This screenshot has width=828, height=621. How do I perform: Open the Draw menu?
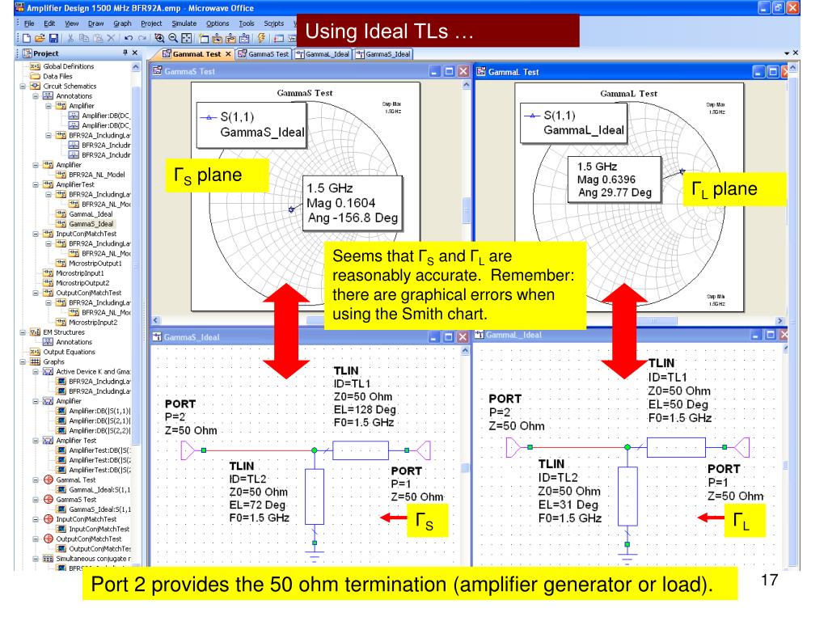point(95,23)
